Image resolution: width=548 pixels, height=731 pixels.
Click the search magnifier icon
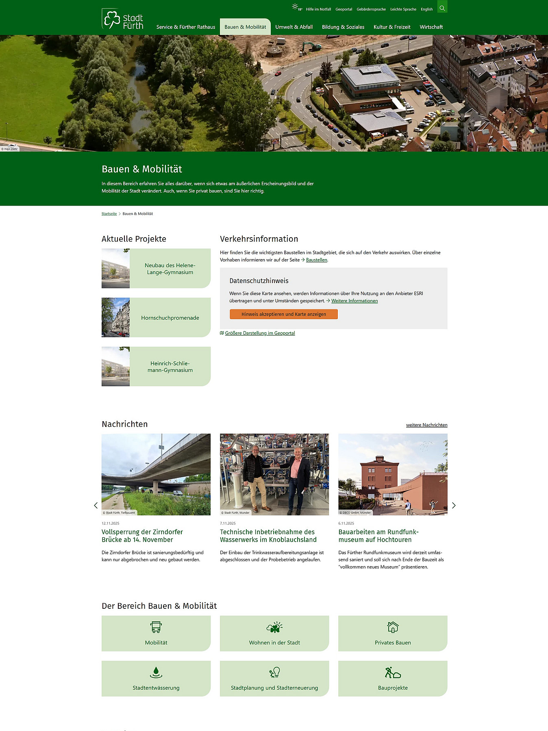pos(442,8)
